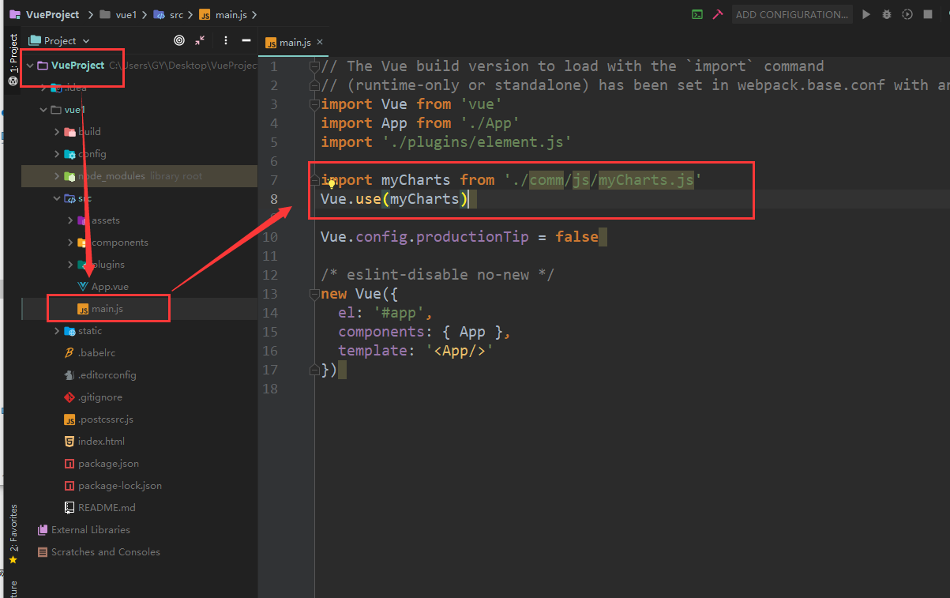Select package.json in project tree
The height and width of the screenshot is (598, 950).
coord(108,464)
